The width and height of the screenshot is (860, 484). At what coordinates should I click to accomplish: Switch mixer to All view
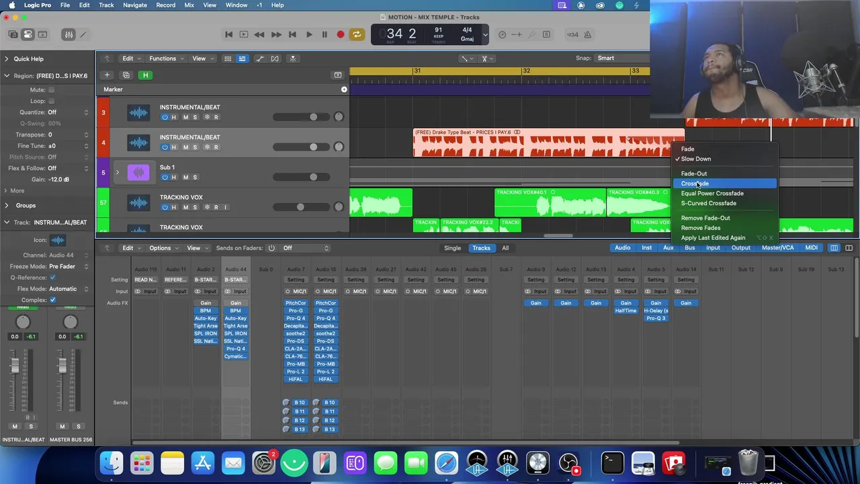pyautogui.click(x=505, y=248)
